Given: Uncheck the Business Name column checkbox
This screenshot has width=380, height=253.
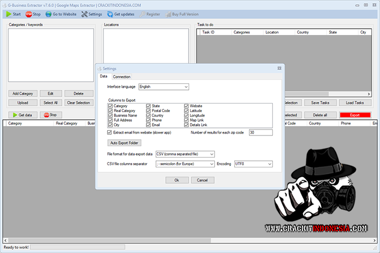Looking at the screenshot, I should click(111, 115).
